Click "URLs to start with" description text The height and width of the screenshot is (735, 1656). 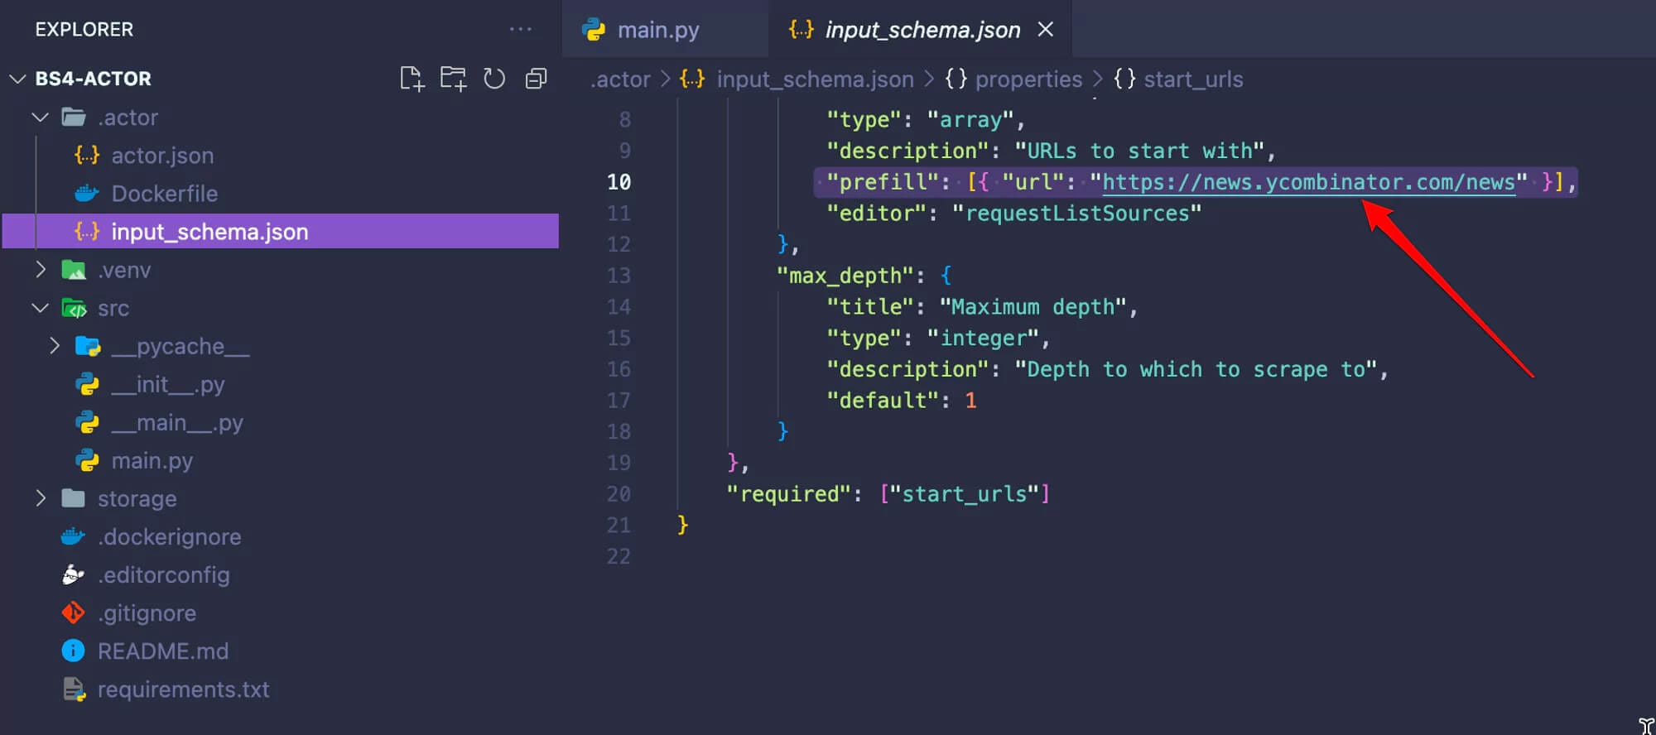pos(1139,151)
